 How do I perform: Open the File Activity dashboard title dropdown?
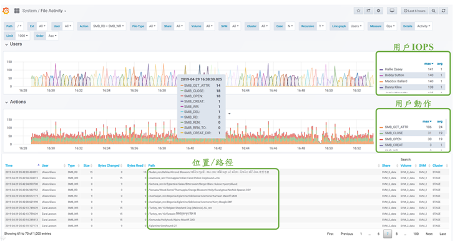pyautogui.click(x=54, y=11)
